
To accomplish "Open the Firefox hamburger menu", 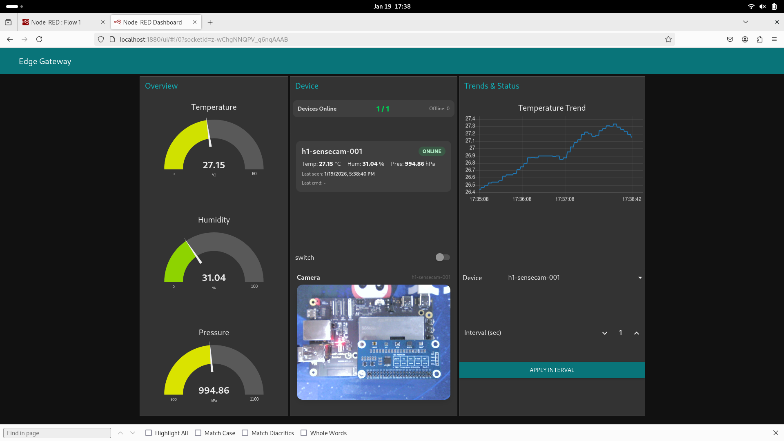I will tap(774, 39).
